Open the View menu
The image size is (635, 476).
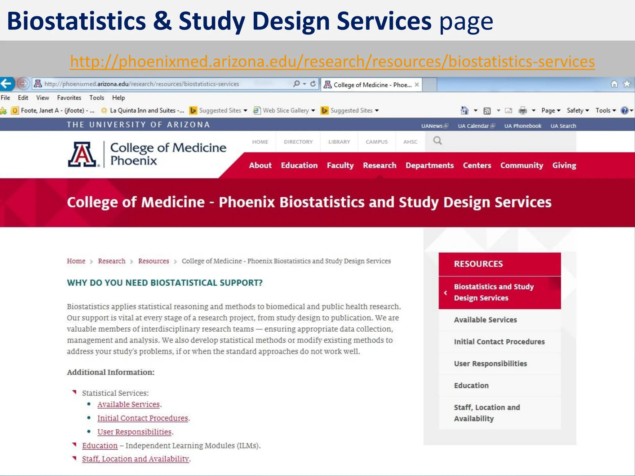[42, 98]
